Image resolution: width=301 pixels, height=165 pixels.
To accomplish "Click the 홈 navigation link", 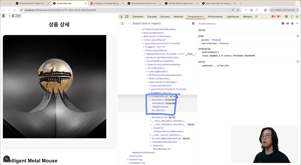I will (x=3, y=16).
